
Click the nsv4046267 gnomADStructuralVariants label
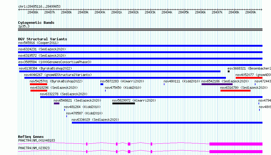point(58,75)
